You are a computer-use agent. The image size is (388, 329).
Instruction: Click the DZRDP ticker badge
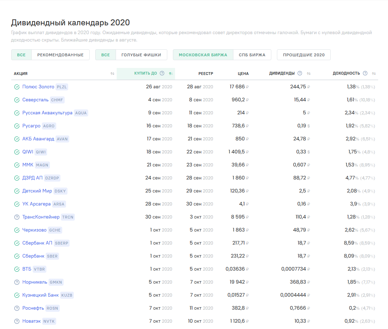(52, 178)
